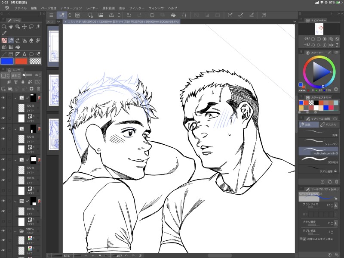Select the Fill bucket tool in tool palette
This screenshot has width=344, height=258.
point(18,47)
